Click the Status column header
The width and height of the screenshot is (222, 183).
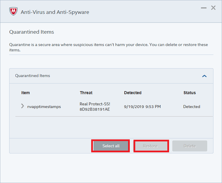[190, 93]
